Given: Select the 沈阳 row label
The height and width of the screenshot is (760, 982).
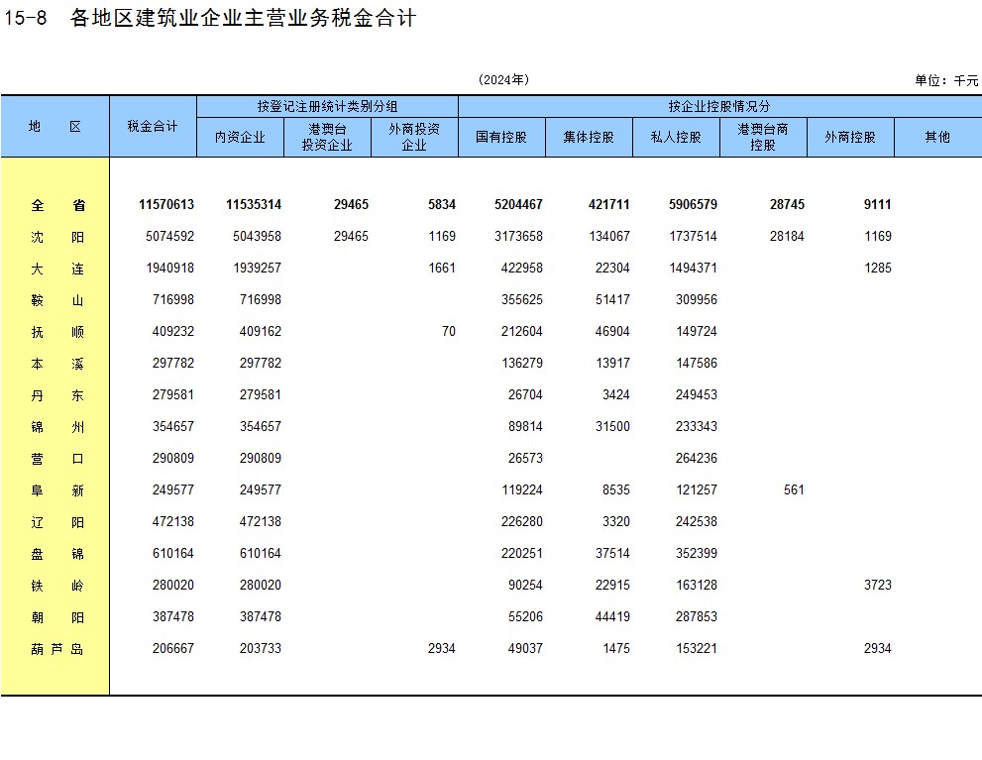Looking at the screenshot, I should [57, 237].
